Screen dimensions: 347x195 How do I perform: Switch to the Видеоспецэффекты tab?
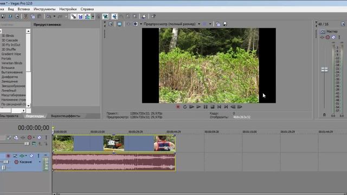pyautogui.click(x=66, y=116)
